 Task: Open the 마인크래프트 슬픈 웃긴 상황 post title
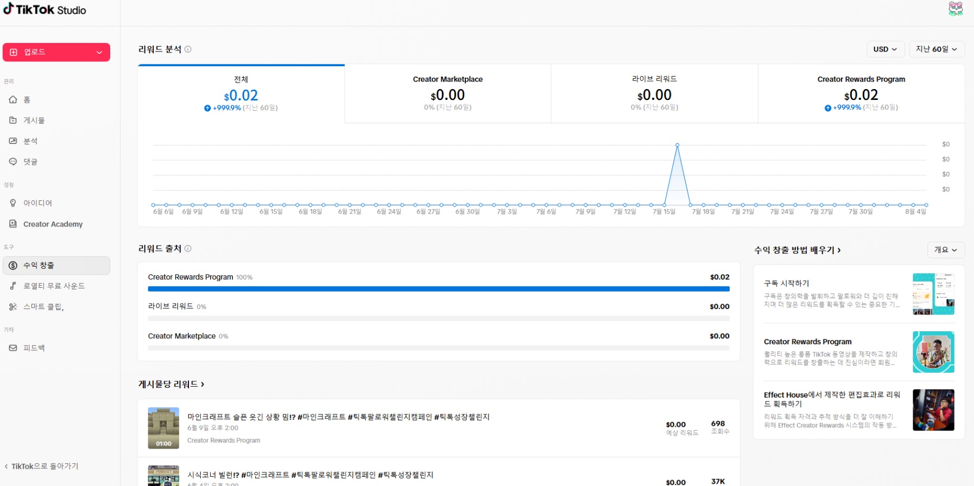point(339,417)
